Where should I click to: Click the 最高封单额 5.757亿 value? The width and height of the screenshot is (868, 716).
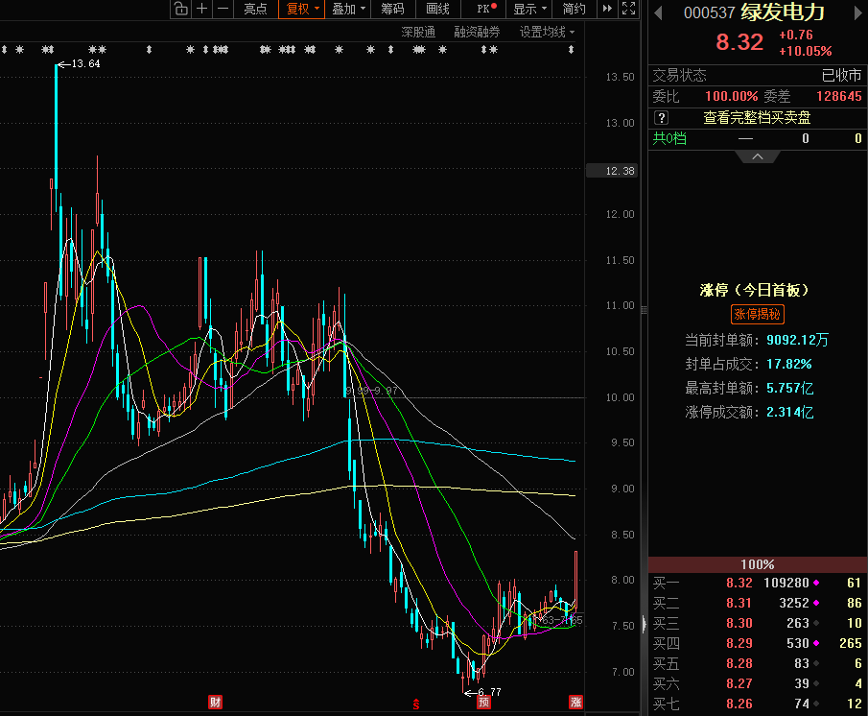tap(790, 388)
